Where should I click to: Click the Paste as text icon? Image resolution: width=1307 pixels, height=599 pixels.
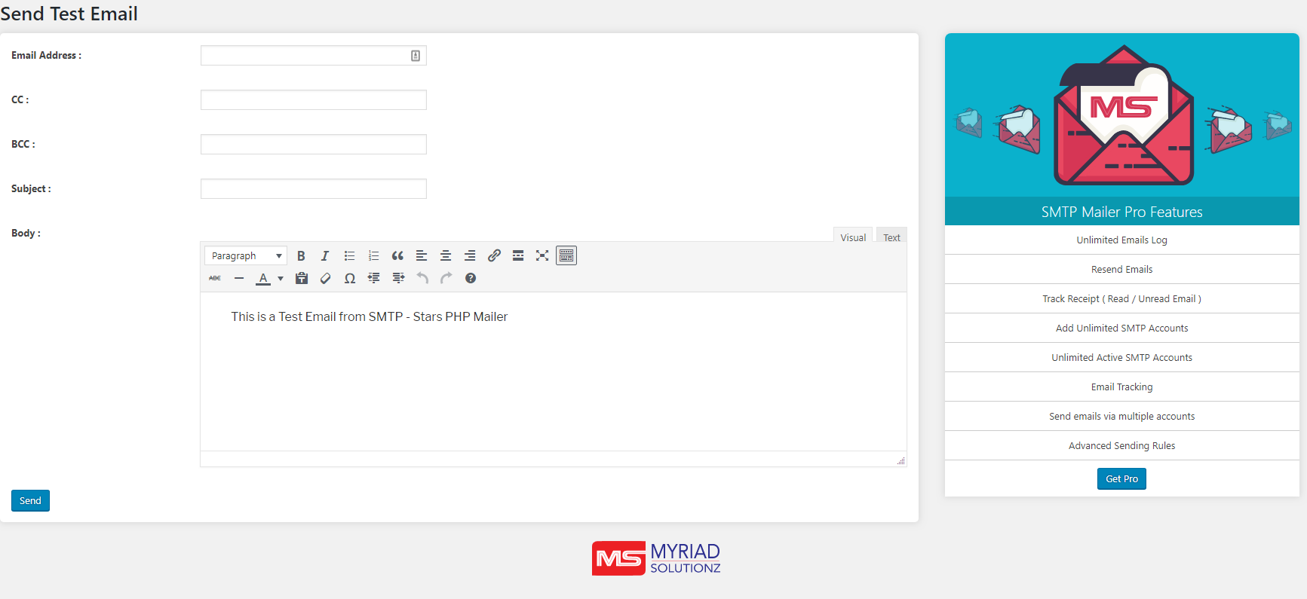(x=302, y=279)
